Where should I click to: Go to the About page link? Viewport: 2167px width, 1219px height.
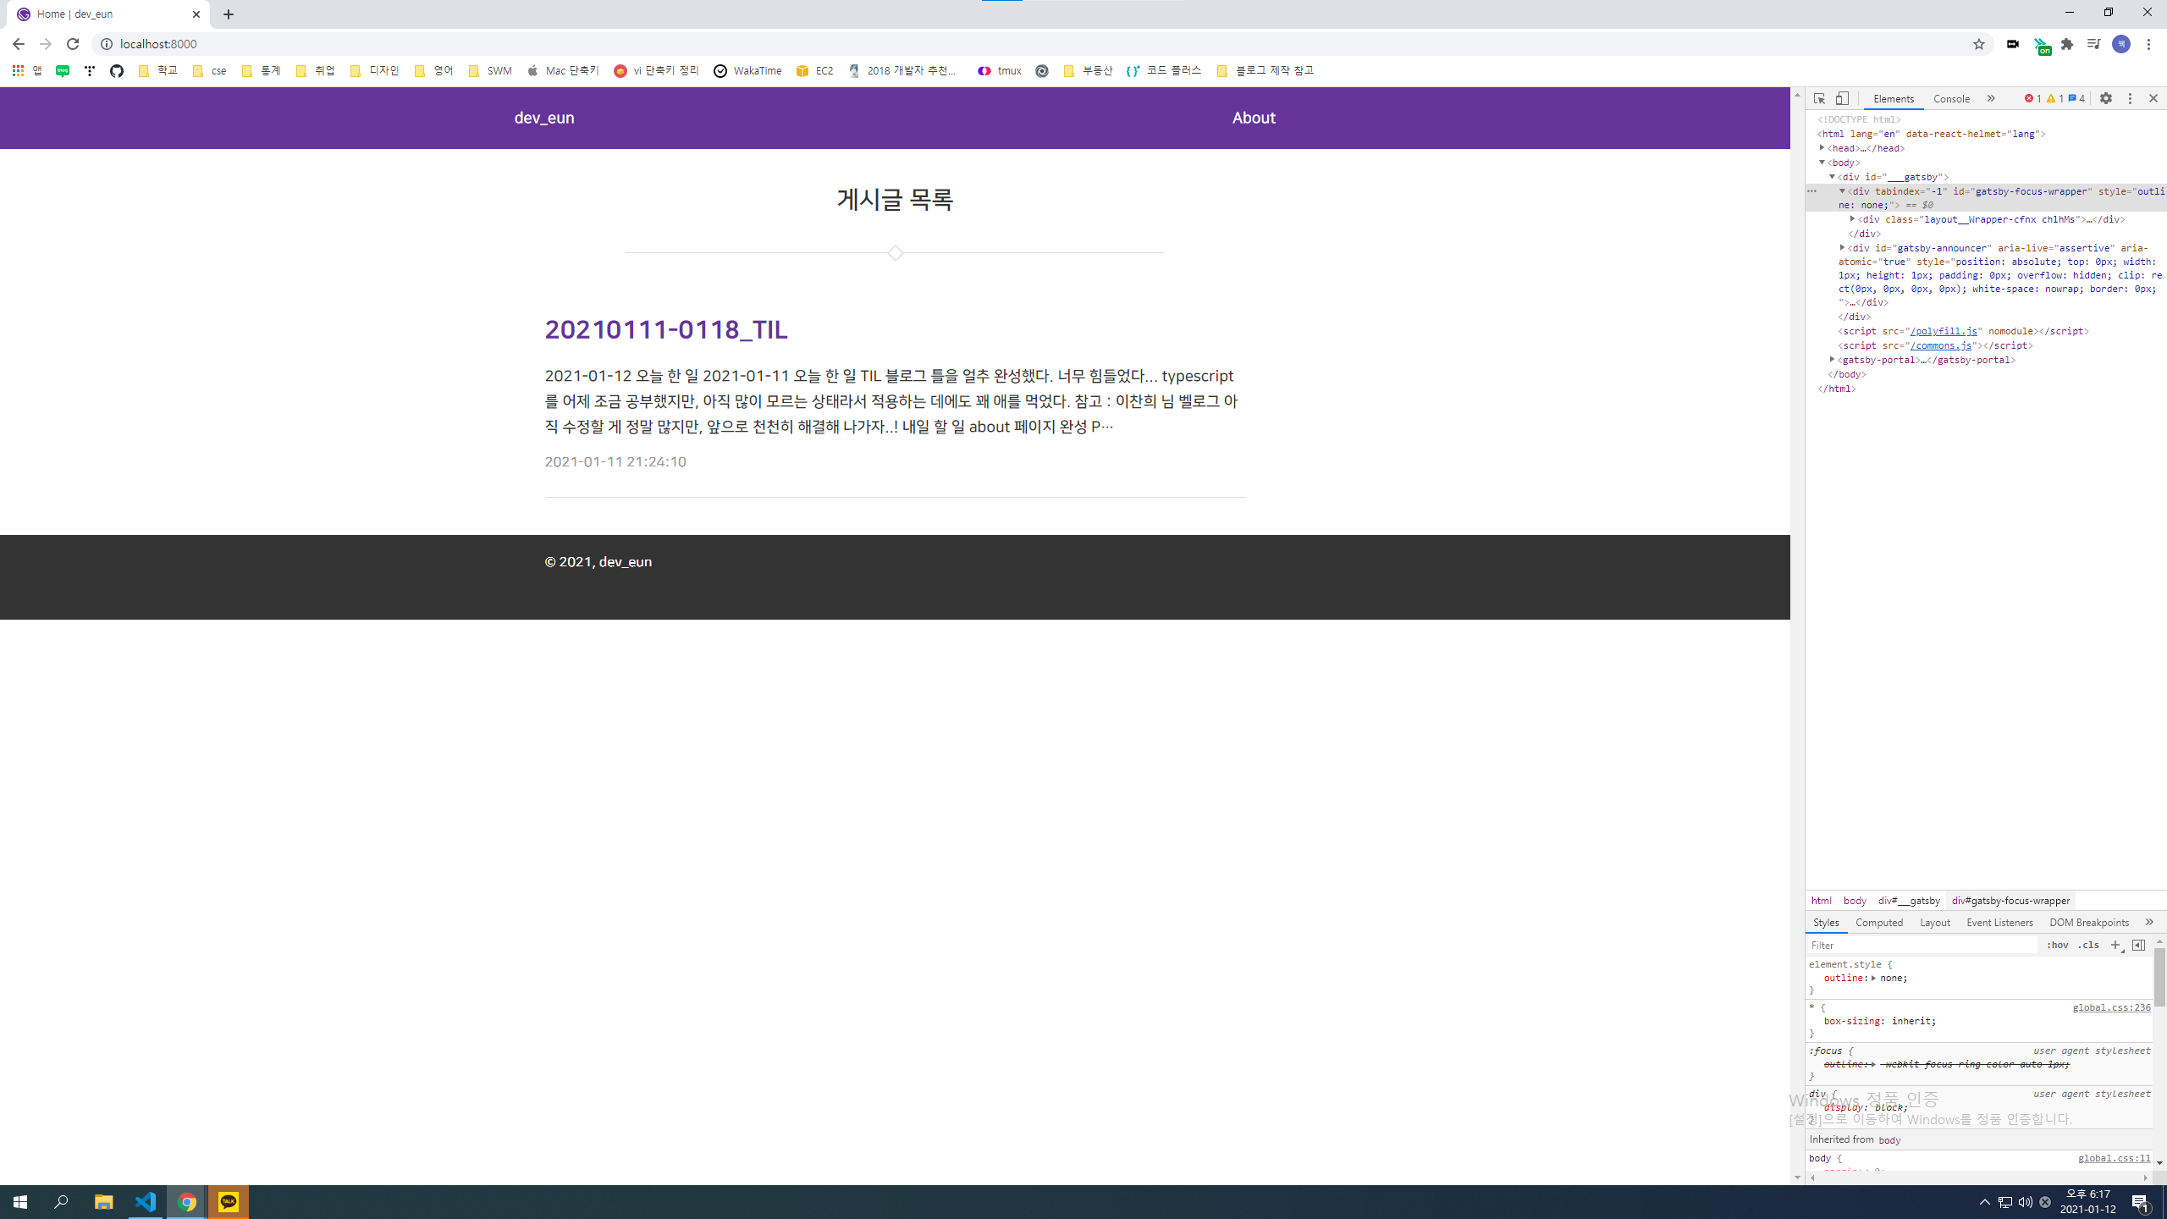click(1253, 118)
